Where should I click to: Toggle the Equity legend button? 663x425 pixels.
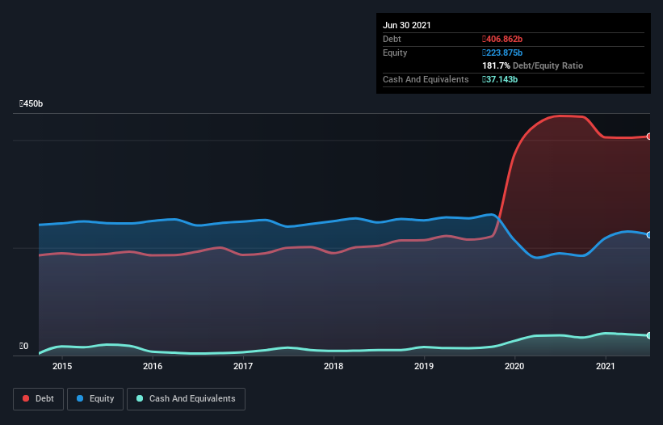(x=95, y=399)
